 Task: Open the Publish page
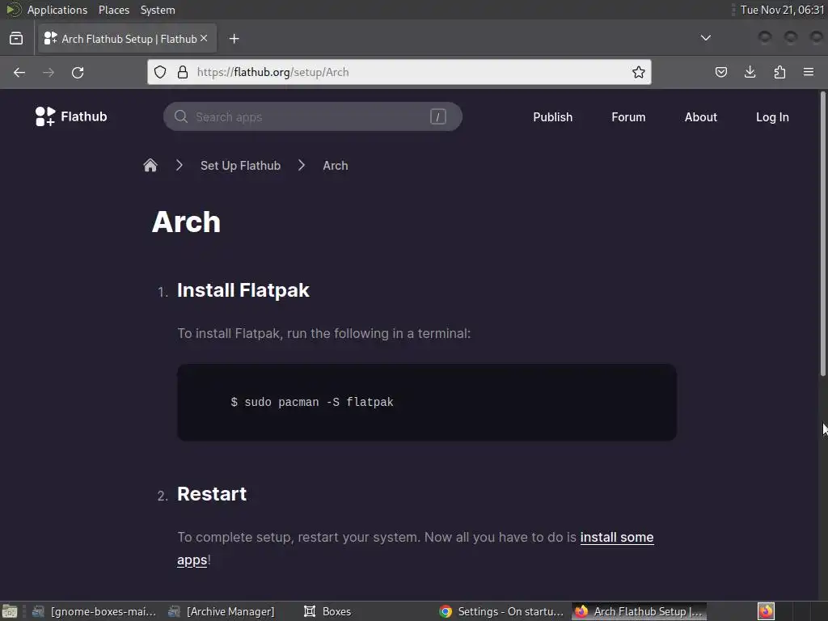pyautogui.click(x=552, y=117)
